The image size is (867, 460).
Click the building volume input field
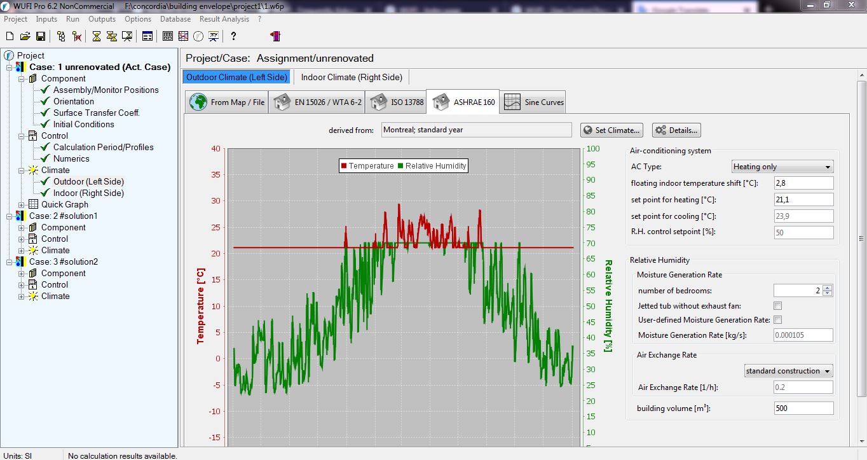click(803, 408)
